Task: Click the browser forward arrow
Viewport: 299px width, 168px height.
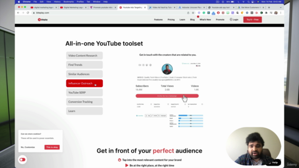Action: [x=23, y=13]
